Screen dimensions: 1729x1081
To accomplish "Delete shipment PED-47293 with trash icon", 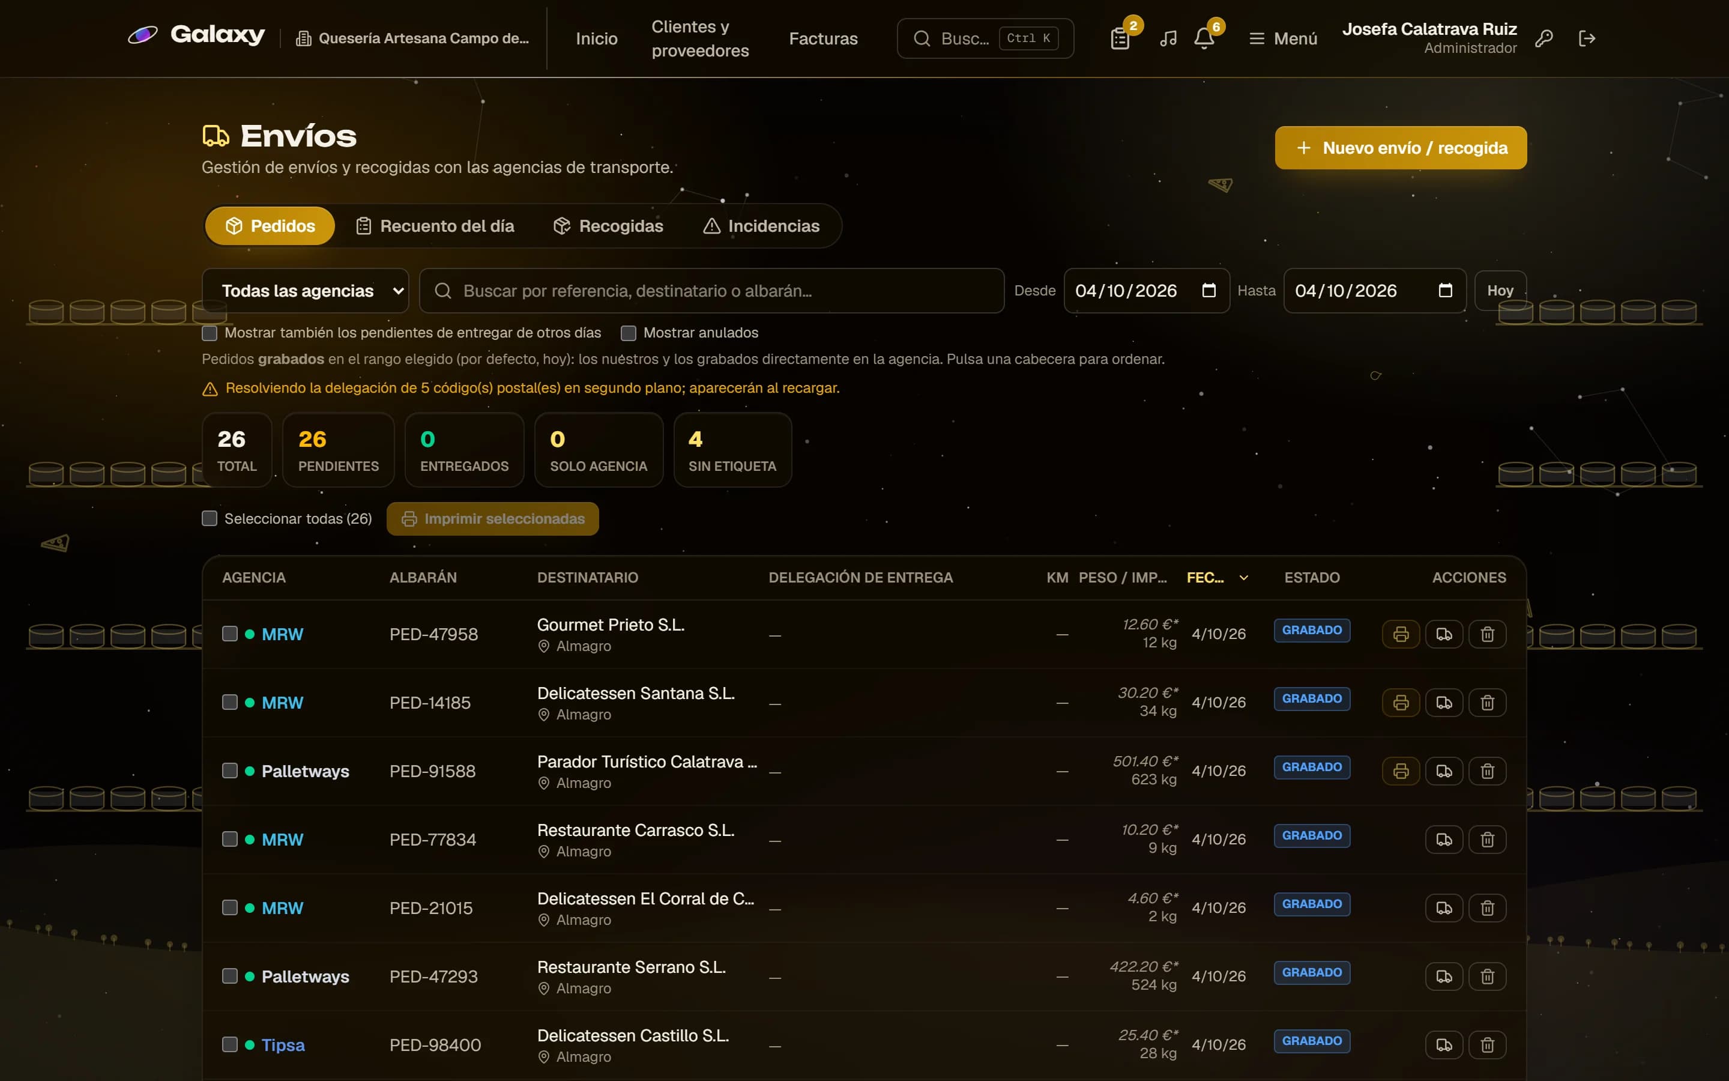I will [x=1488, y=977].
